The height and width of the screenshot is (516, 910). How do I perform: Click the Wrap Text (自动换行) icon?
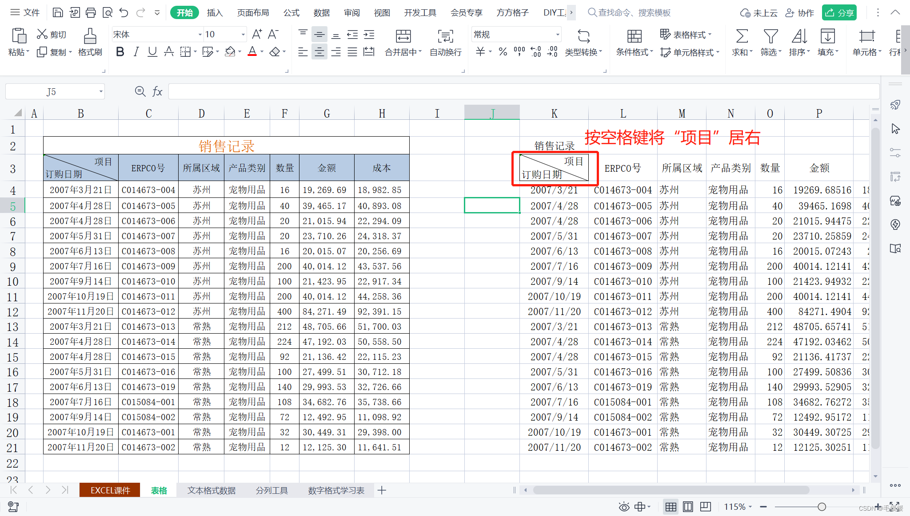[445, 36]
